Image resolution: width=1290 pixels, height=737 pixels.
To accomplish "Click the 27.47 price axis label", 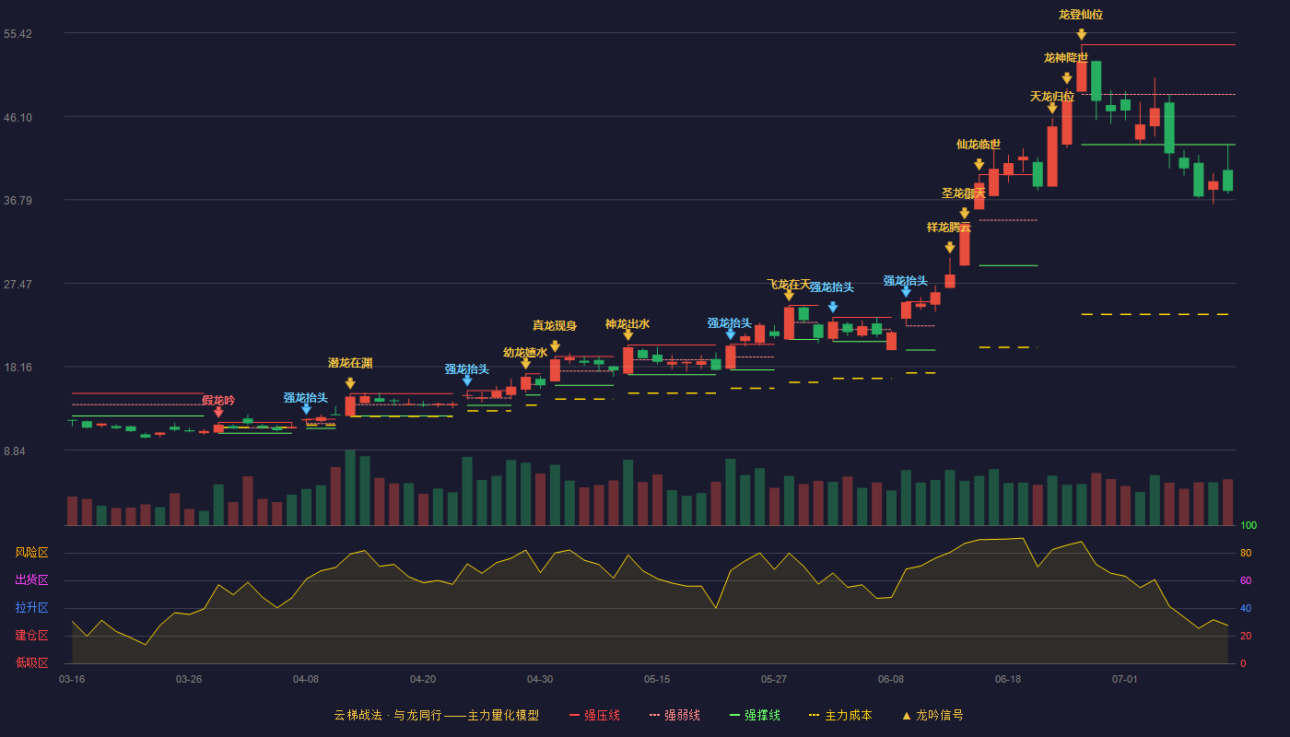I will 18,284.
